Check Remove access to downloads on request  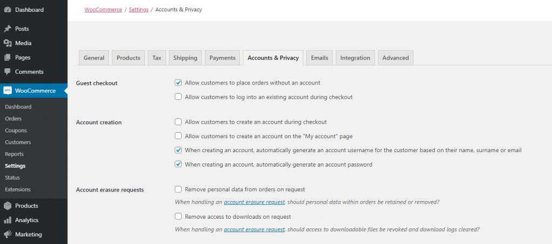coord(178,216)
